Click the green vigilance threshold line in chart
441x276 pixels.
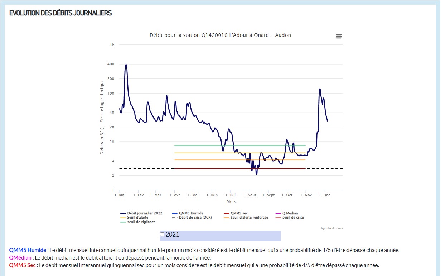click(200, 146)
